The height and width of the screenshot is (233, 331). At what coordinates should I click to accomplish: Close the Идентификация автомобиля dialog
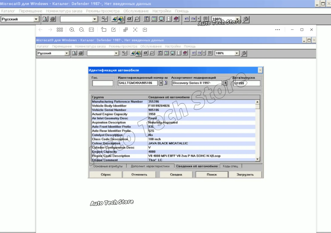(x=260, y=70)
